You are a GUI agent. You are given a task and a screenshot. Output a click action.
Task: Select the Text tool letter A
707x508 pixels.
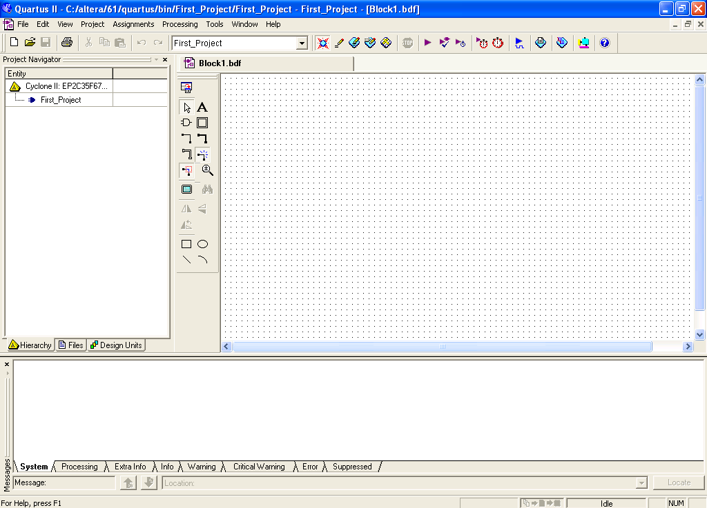coord(202,107)
